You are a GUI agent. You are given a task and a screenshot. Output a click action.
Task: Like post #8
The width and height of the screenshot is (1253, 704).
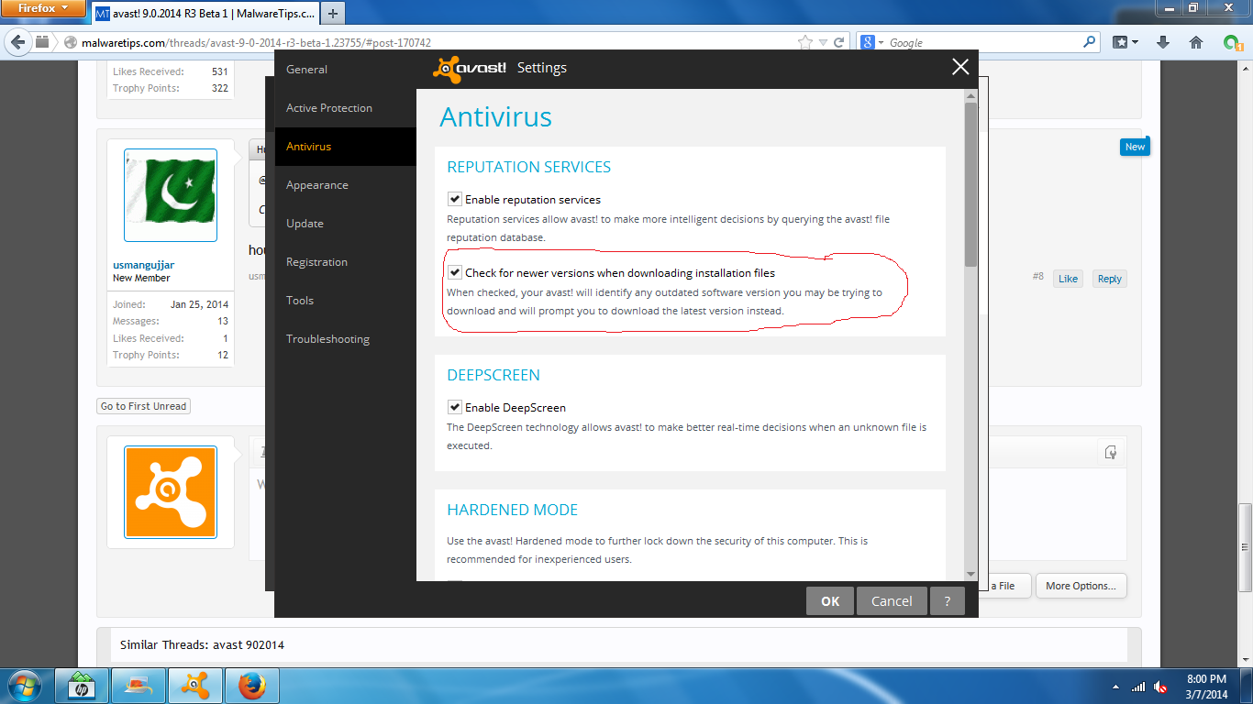1068,279
